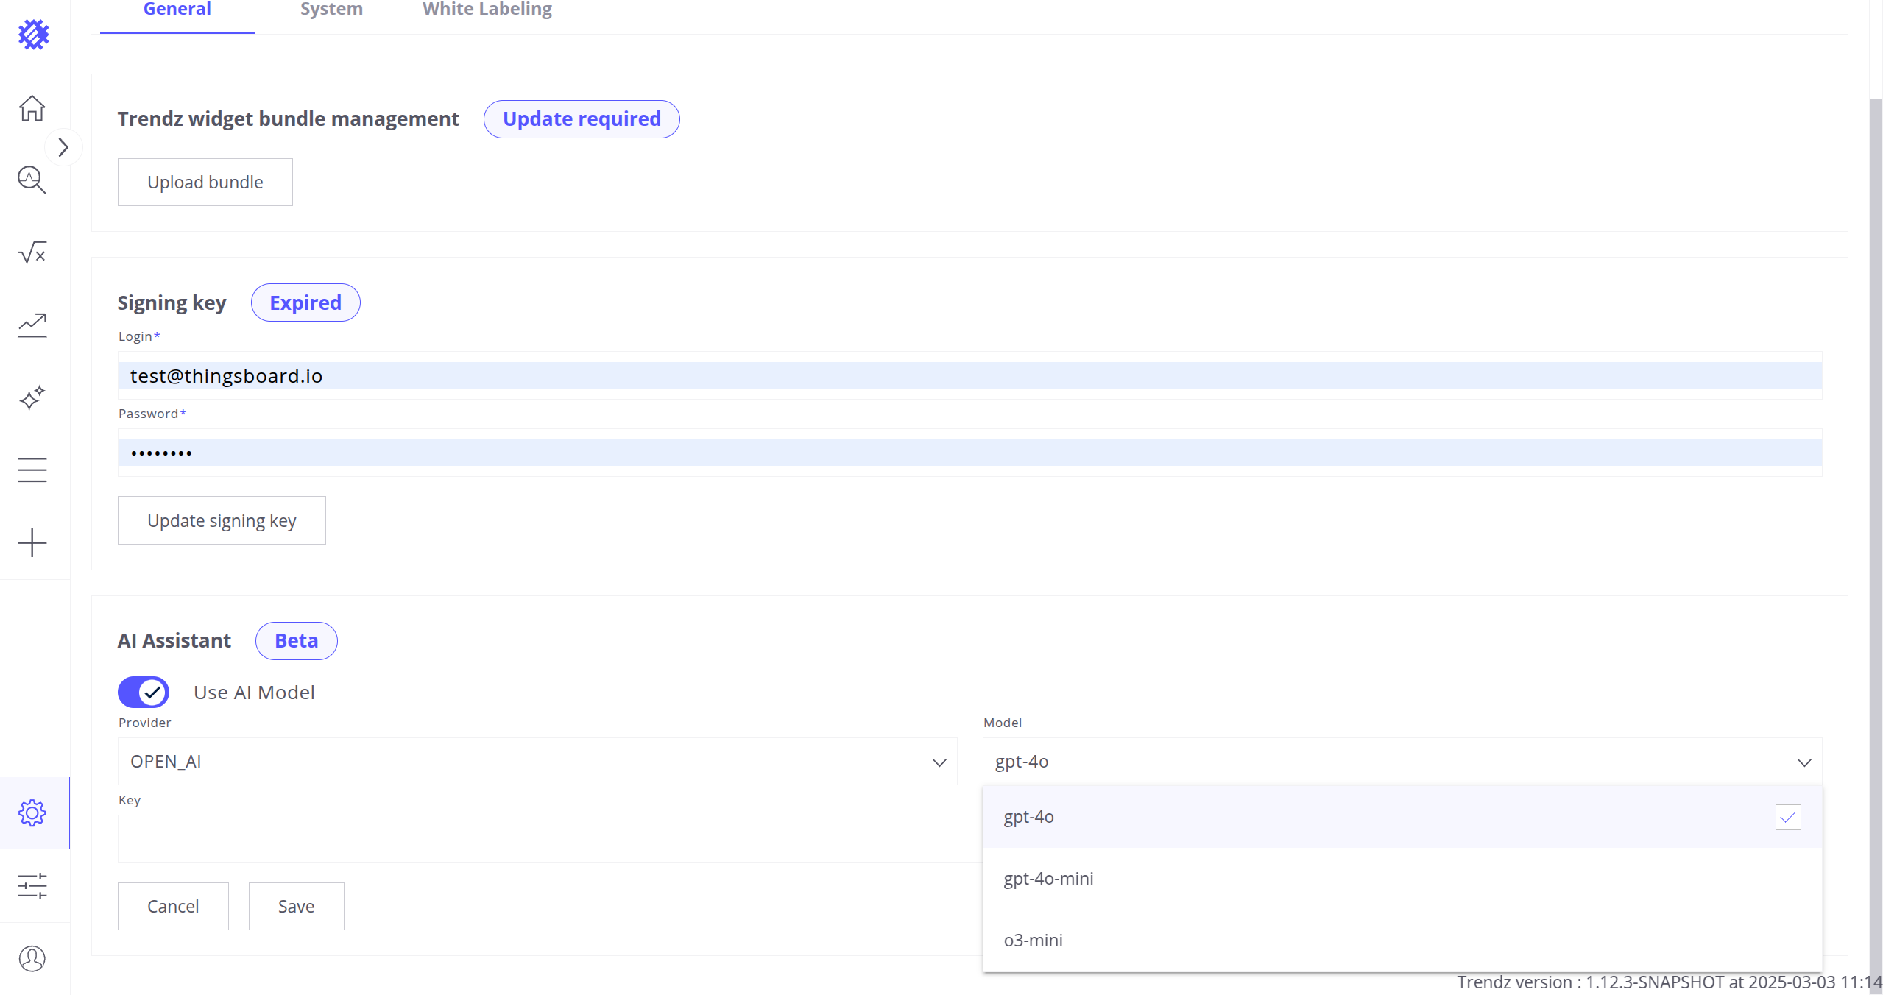Screen dimensions: 1883x995
Task: Expand the sidebar with arrow chevron
Action: pyautogui.click(x=63, y=147)
